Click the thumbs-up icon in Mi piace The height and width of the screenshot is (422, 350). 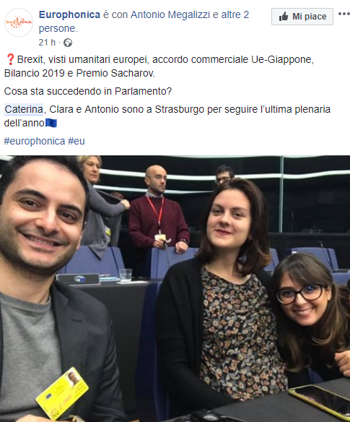point(284,17)
